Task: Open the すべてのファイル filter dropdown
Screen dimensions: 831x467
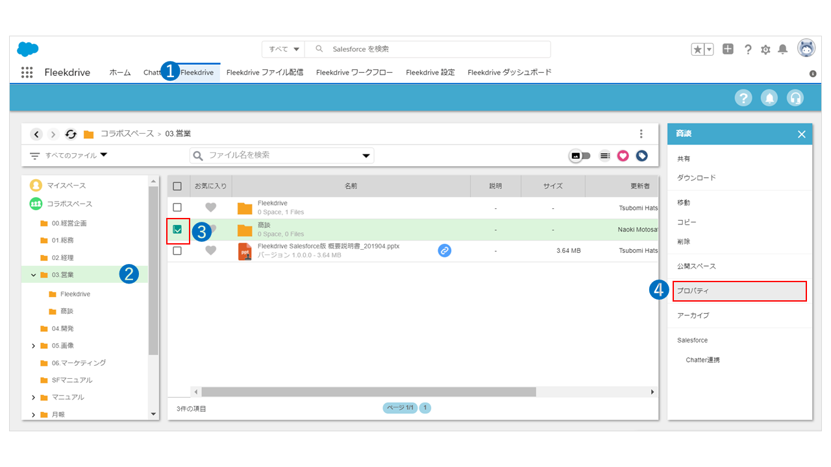Action: tap(69, 156)
